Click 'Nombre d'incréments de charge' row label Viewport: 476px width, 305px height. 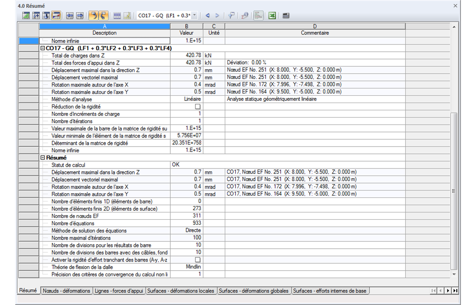[86, 114]
